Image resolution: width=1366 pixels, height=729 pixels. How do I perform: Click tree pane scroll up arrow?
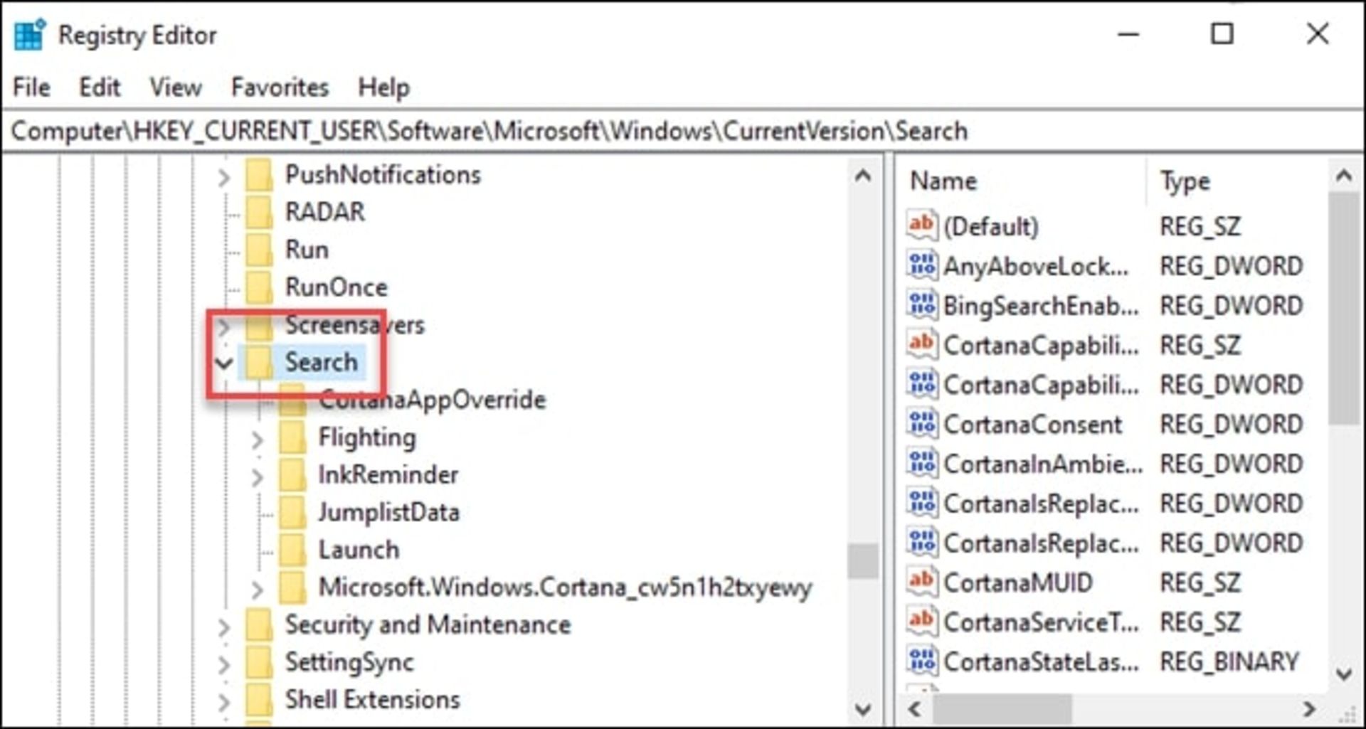click(x=863, y=175)
